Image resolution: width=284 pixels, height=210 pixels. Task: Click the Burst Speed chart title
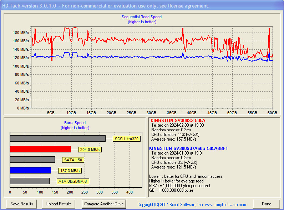[75, 123]
